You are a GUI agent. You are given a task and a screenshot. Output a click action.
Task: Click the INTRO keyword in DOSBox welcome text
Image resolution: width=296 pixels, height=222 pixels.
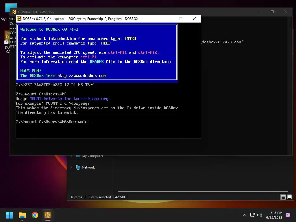[130, 39]
